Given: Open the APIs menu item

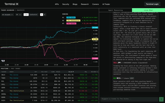Looking at the screenshot, I should coord(57,4).
